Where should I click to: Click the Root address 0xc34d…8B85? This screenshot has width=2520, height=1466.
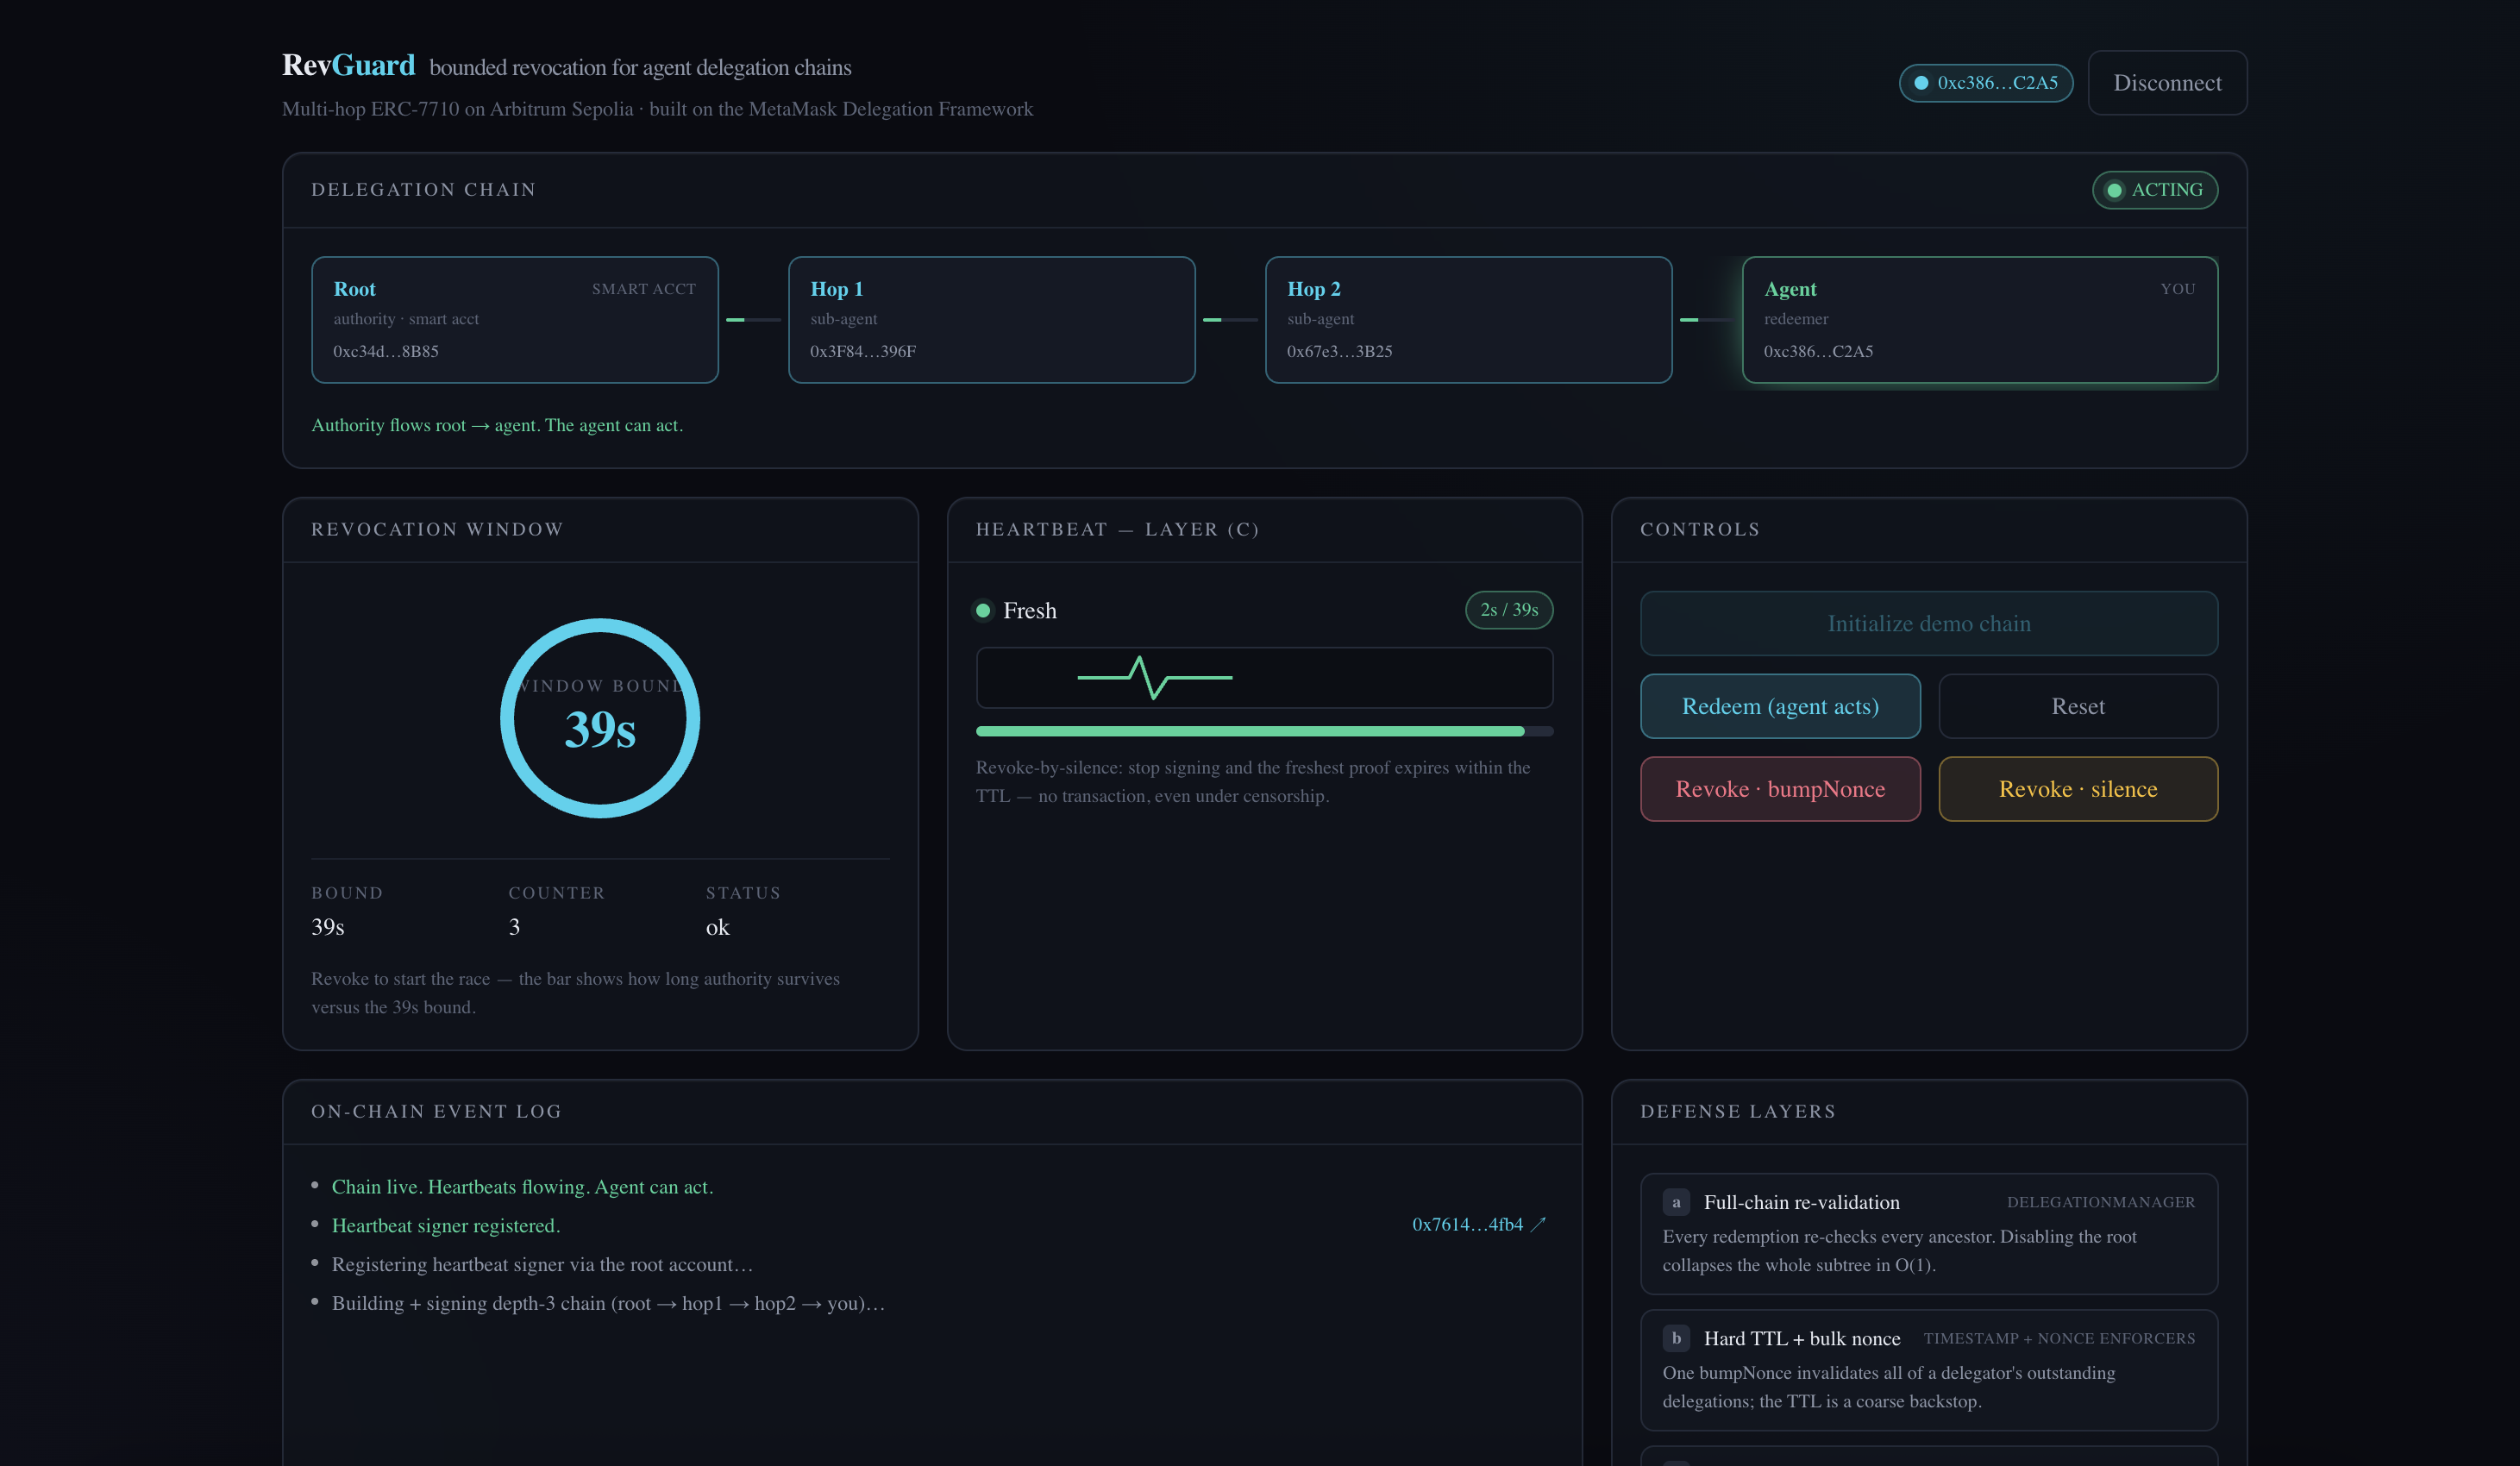tap(386, 351)
